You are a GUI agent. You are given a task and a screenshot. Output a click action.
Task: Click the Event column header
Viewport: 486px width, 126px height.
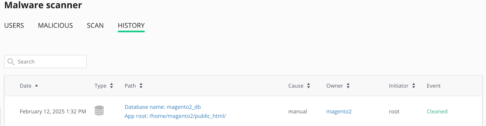tap(433, 86)
